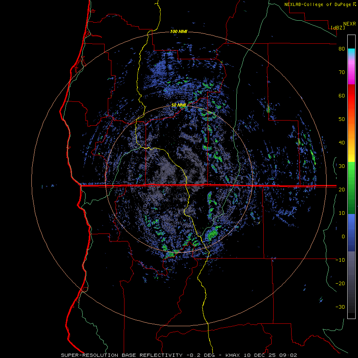Click the 100 NMI range ring label
Screen dimensions: 358x358
[x=179, y=31]
